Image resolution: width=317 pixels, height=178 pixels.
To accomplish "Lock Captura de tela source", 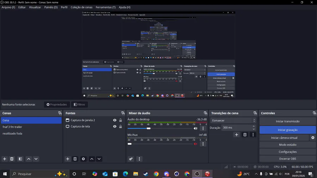I will [x=120, y=126].
